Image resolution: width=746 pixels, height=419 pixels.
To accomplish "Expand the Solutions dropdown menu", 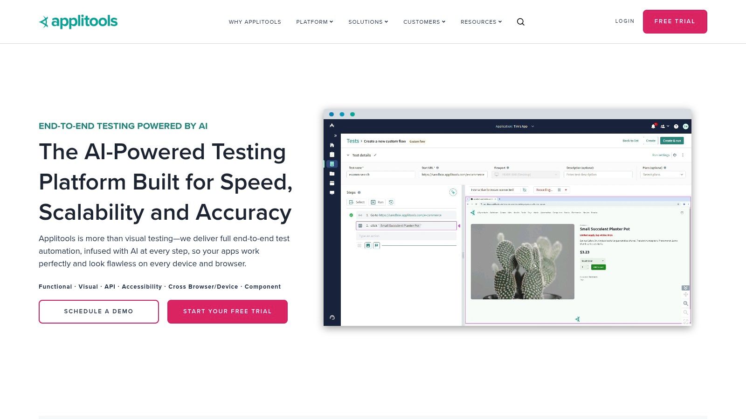I will click(x=368, y=22).
